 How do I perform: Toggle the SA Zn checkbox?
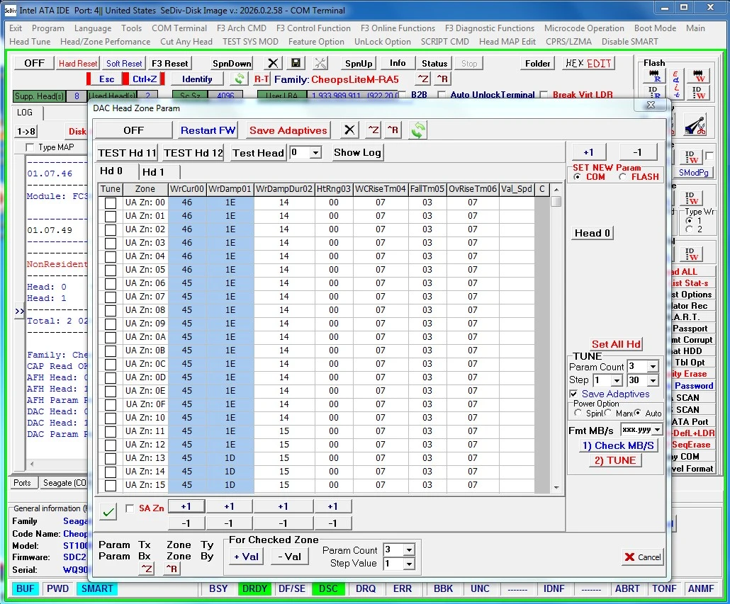pos(130,508)
